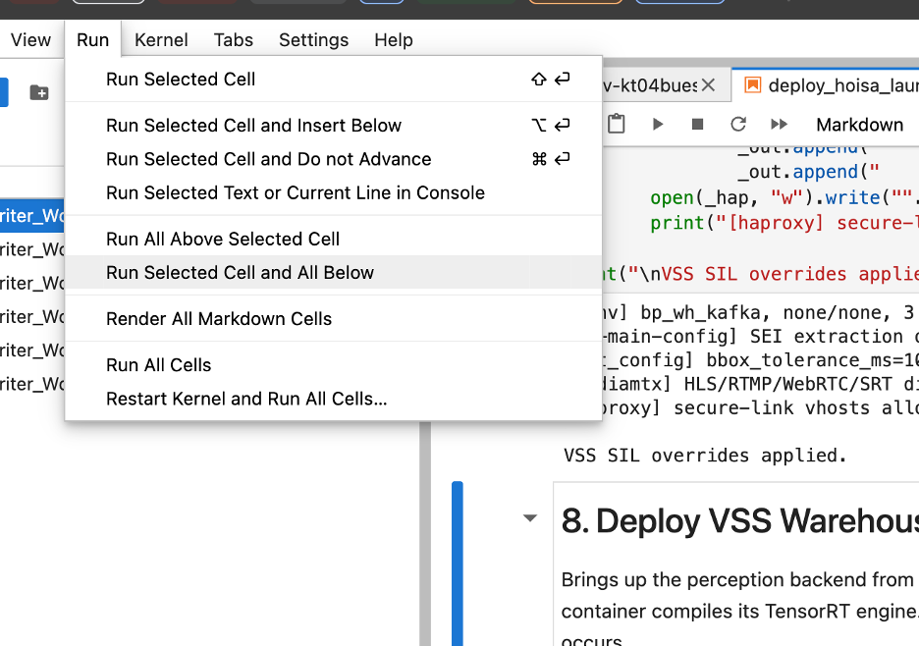This screenshot has height=646, width=919.
Task: Click the '8. Deploy VSS Warehouse' heading cell
Action: (x=739, y=520)
